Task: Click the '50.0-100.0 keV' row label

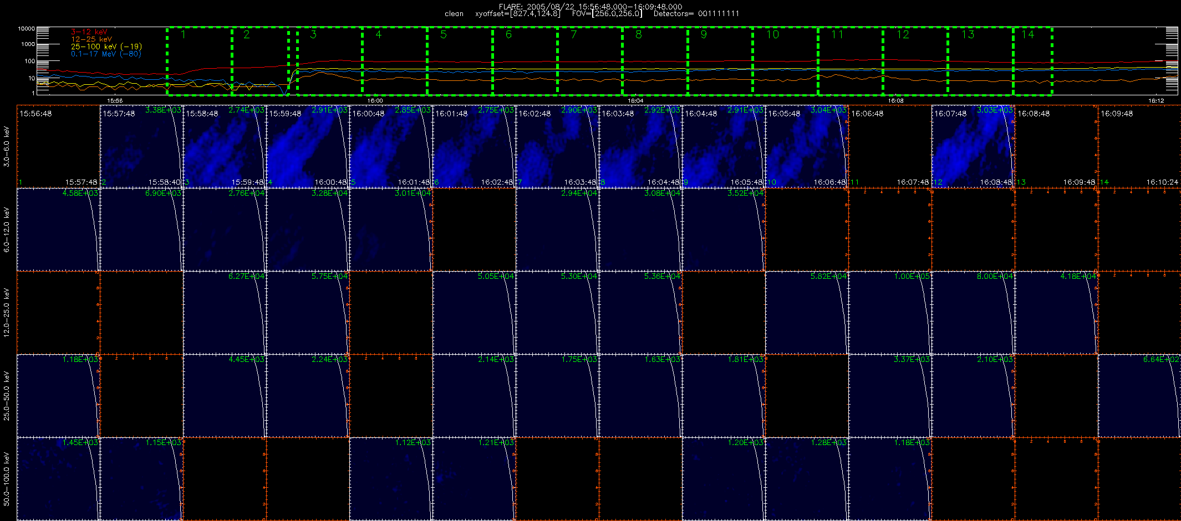Action: click(7, 479)
